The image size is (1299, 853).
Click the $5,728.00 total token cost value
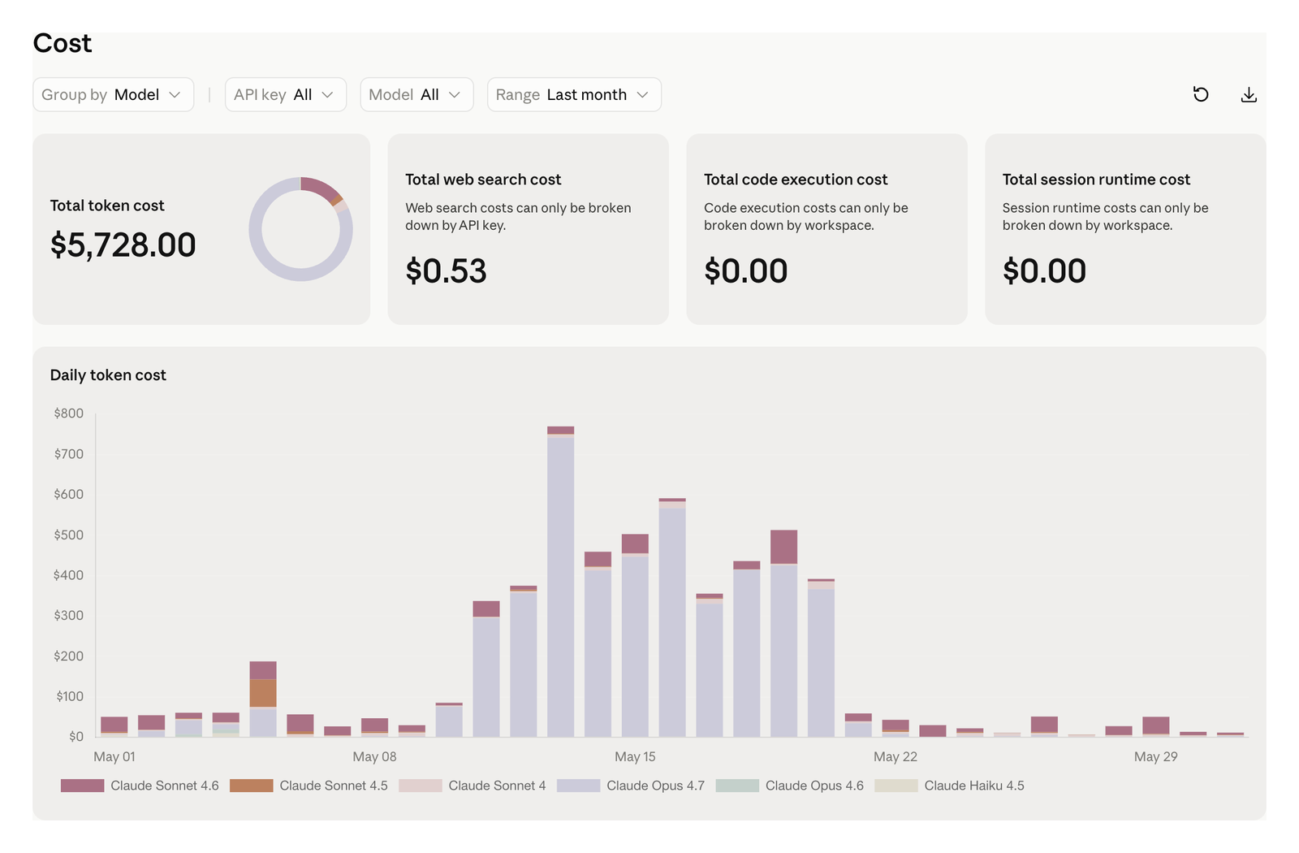click(x=123, y=245)
